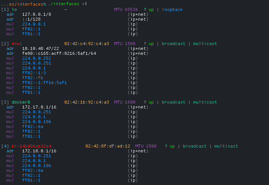Click 'mul' label beside 224.0.0.252

pos(10,59)
